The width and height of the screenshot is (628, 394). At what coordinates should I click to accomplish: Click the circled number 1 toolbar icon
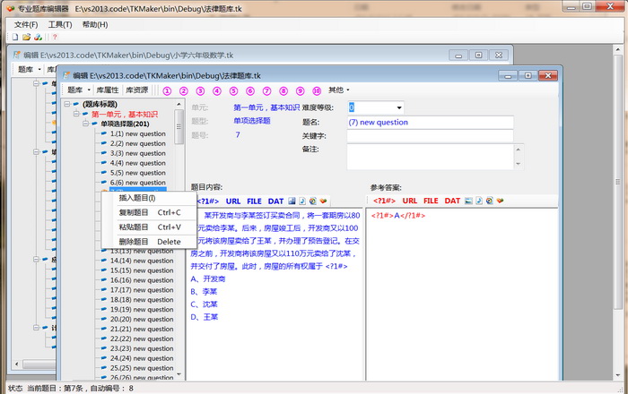[167, 90]
